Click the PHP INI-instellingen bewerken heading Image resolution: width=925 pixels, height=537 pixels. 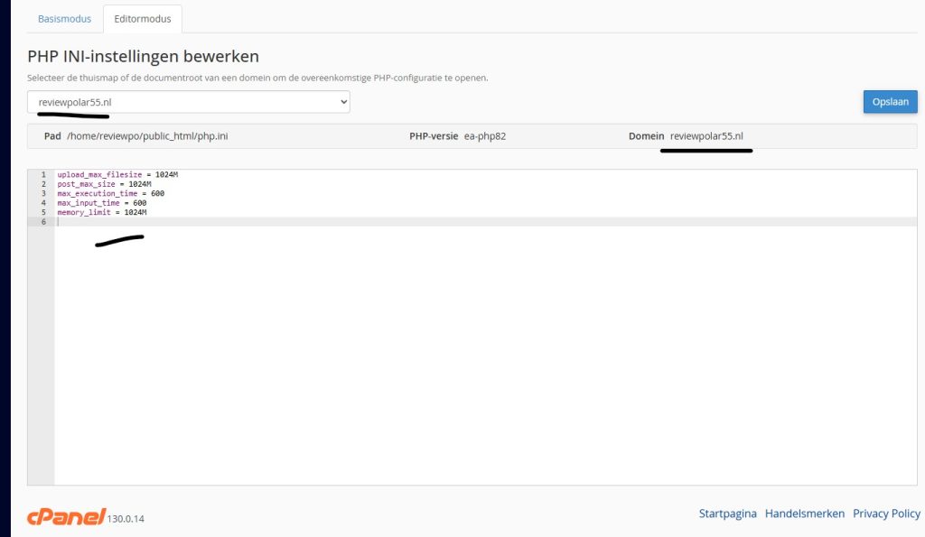point(143,57)
